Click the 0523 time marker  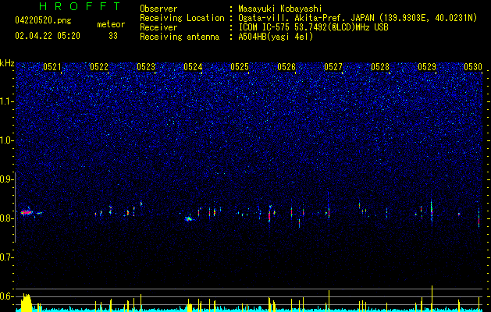(146, 67)
